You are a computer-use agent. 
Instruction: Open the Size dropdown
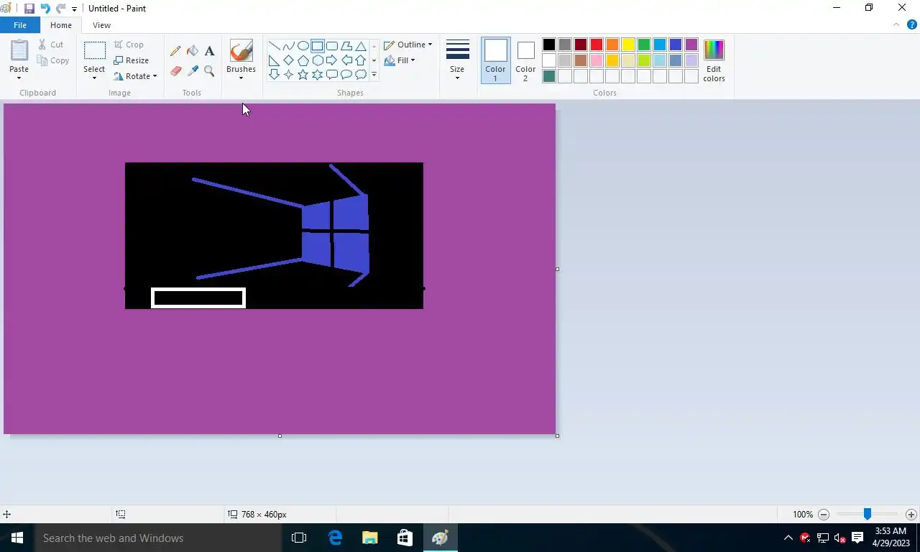pyautogui.click(x=457, y=60)
